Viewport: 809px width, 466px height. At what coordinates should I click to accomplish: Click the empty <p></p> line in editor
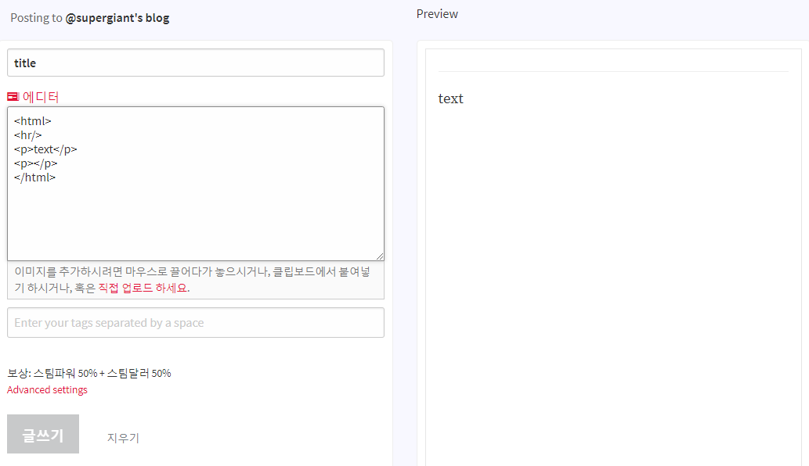(x=35, y=163)
